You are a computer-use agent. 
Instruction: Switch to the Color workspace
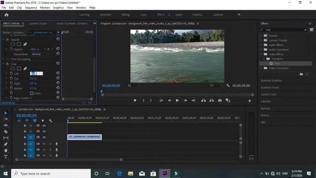pyautogui.click(x=143, y=14)
